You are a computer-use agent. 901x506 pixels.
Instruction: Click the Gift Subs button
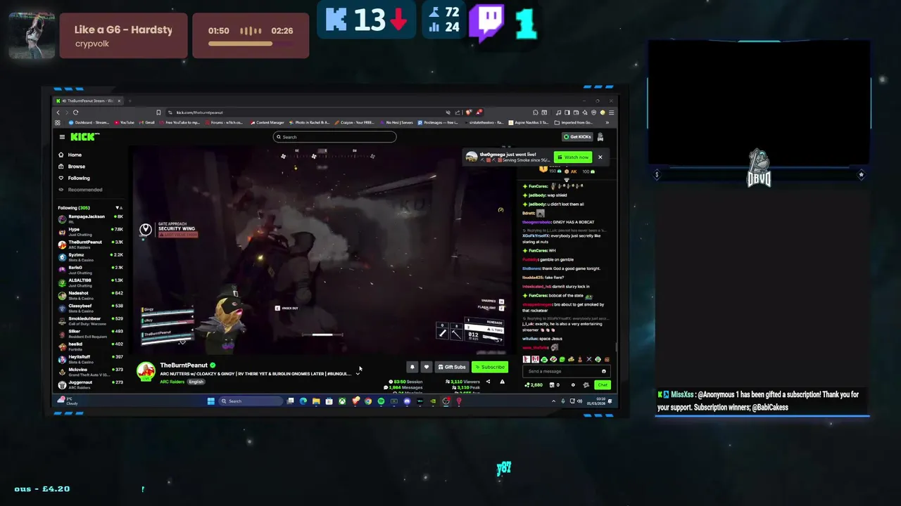tap(452, 367)
